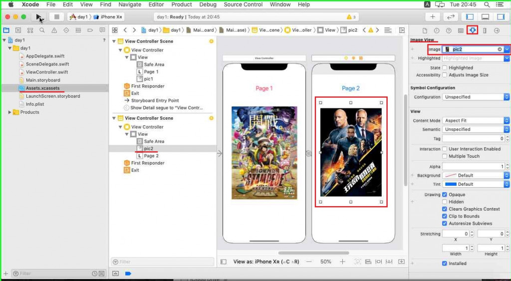Hide the Inspectors panel toolbar button
The image size is (511, 281).
pos(501,17)
